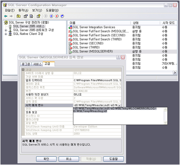Select the 고급 tab
This screenshot has width=180, height=165.
coord(49,64)
